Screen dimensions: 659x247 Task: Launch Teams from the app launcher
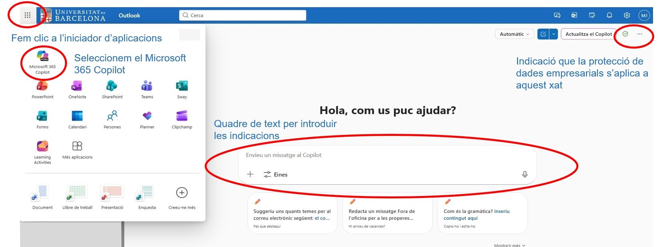pos(147,90)
